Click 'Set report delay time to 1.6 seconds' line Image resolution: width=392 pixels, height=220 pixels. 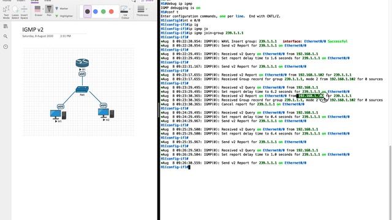255,58
